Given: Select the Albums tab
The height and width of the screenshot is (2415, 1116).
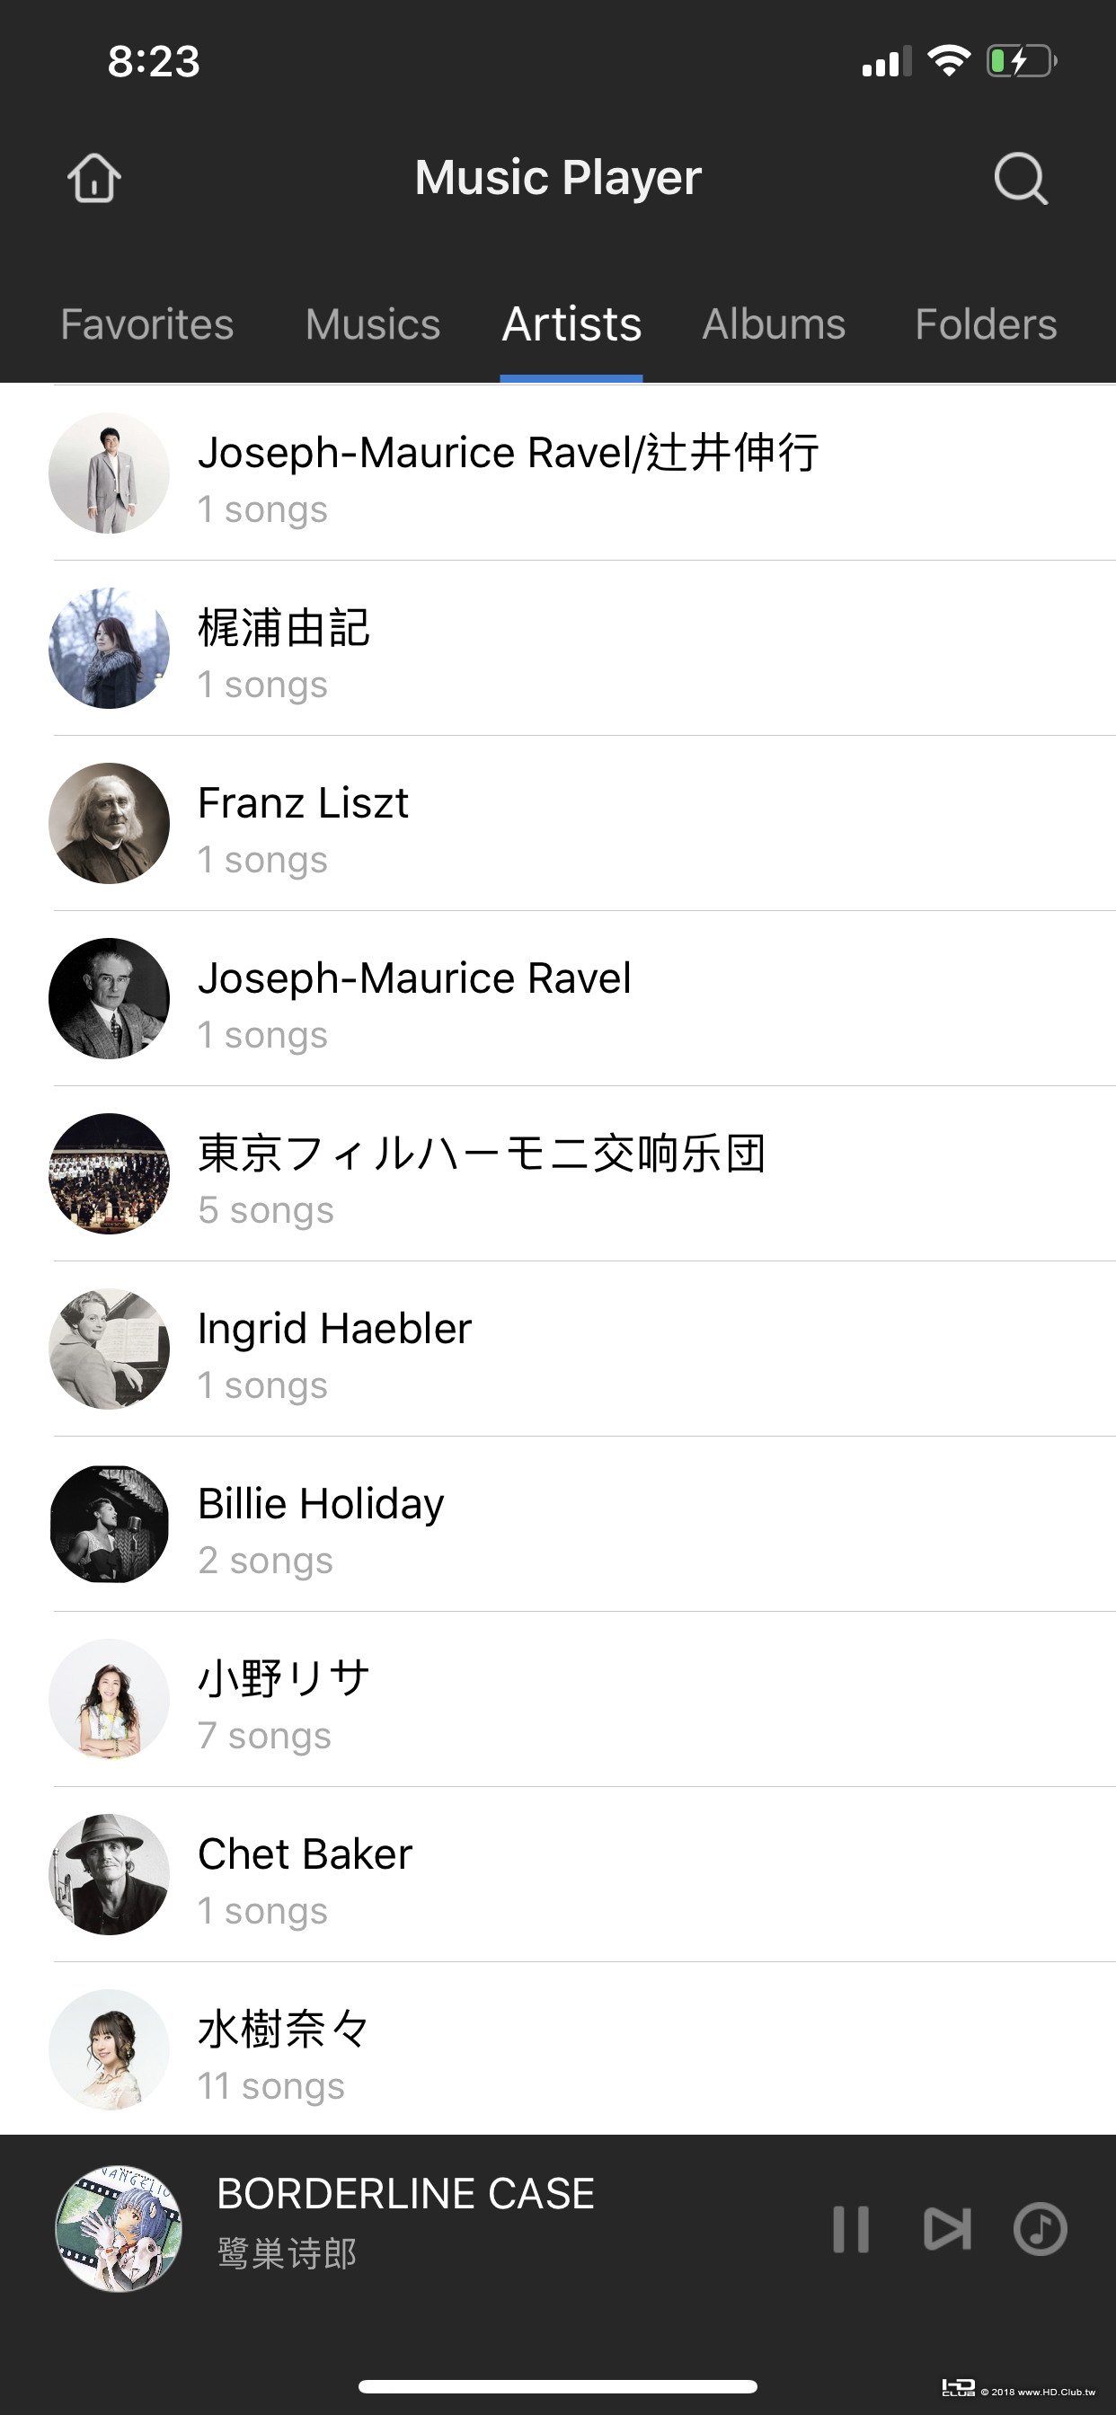Looking at the screenshot, I should [x=774, y=324].
